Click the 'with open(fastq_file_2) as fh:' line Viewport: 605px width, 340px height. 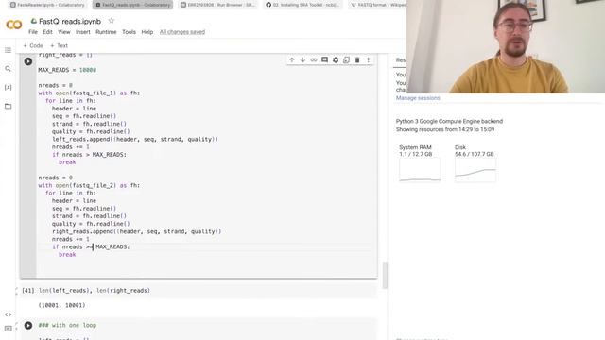point(89,185)
